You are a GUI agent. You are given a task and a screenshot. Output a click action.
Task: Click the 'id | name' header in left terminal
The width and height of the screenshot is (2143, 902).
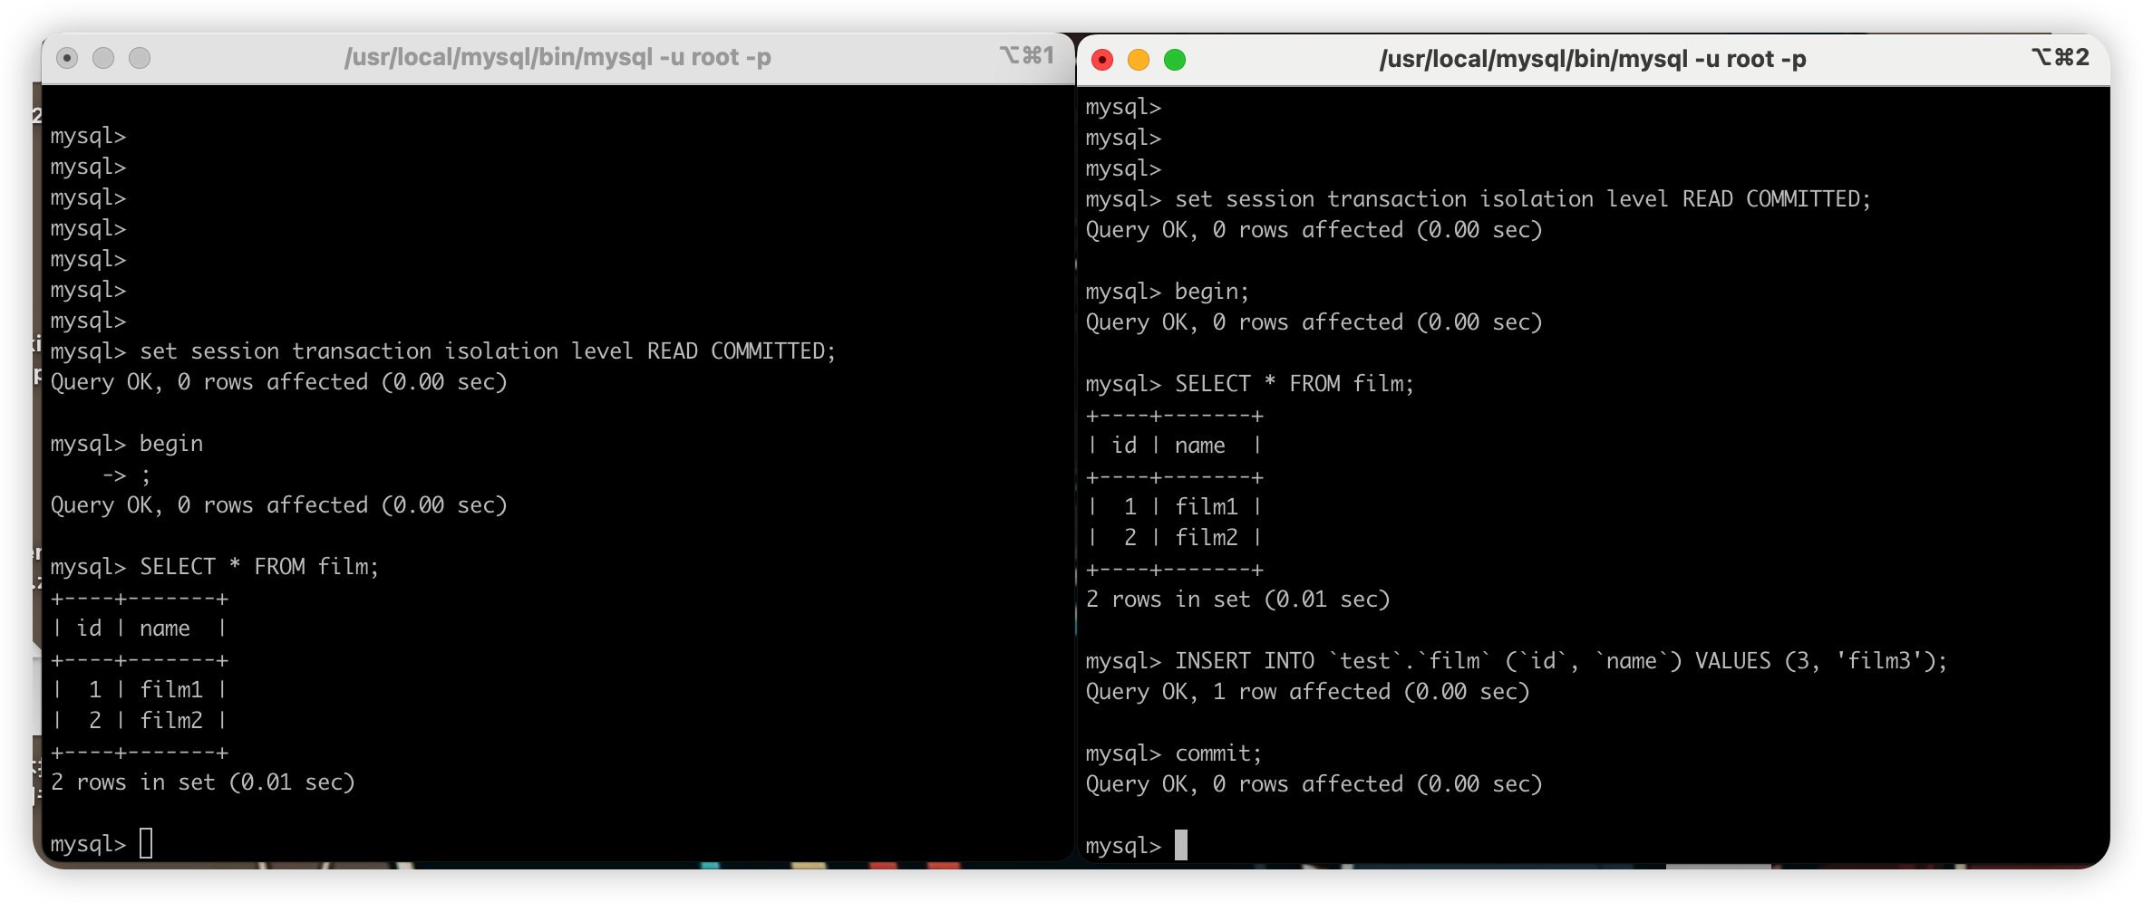click(140, 629)
